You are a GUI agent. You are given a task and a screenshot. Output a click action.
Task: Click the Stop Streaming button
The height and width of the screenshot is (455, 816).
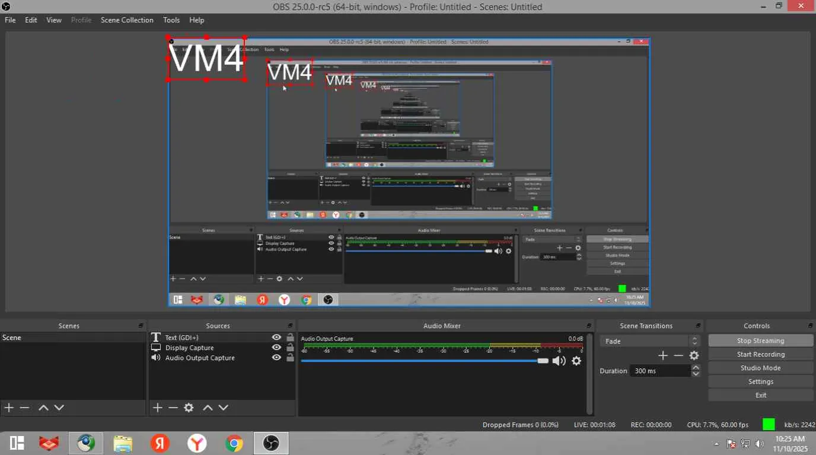pyautogui.click(x=761, y=341)
